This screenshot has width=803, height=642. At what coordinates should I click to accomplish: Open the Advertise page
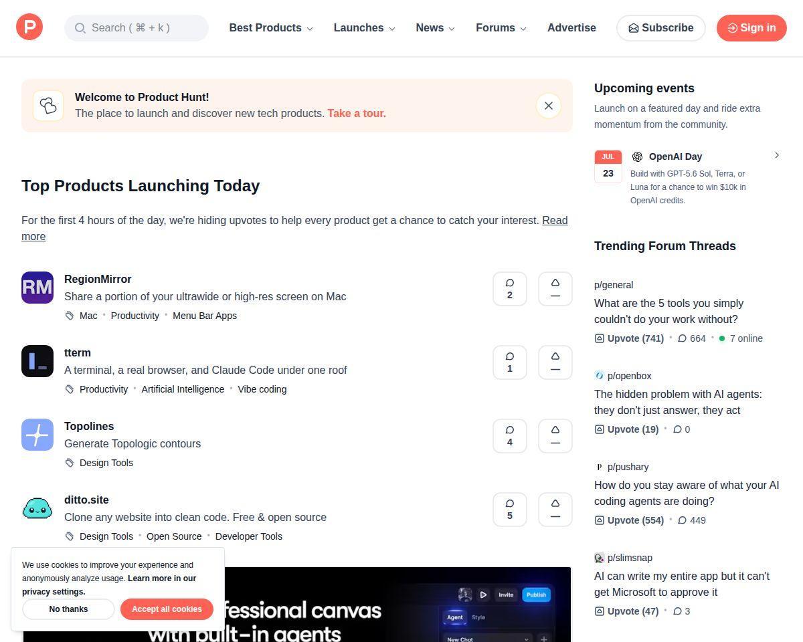[571, 28]
